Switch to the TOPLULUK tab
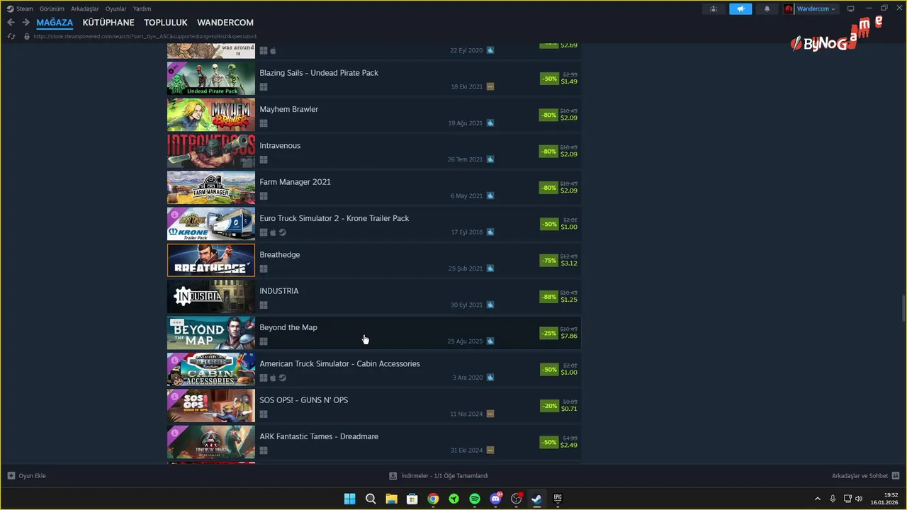The width and height of the screenshot is (907, 510). point(166,23)
